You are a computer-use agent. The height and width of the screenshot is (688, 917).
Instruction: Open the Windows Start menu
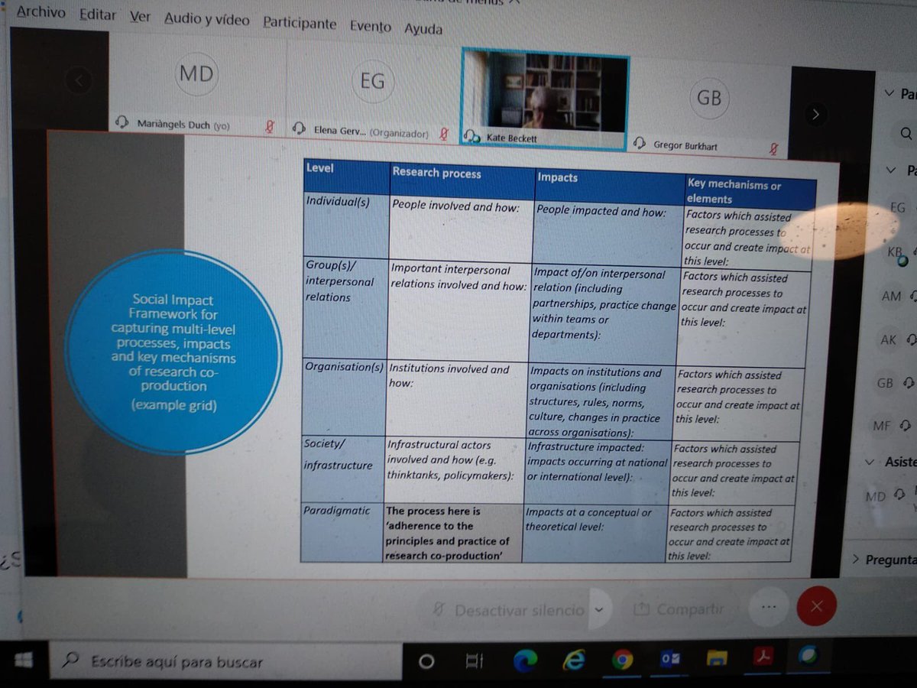click(x=23, y=660)
